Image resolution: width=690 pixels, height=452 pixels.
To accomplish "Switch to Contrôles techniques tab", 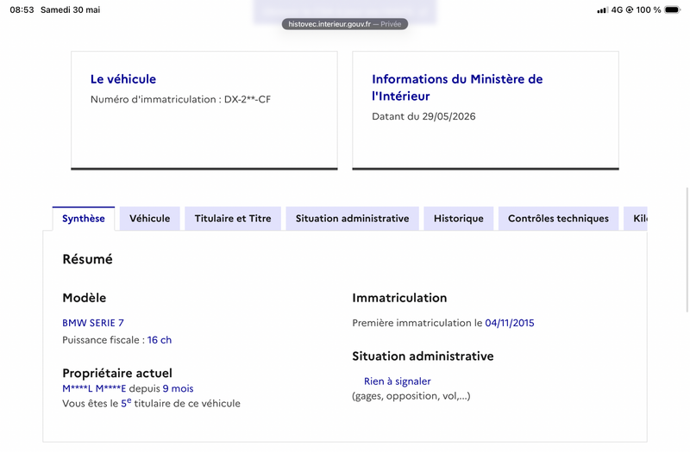I will (558, 219).
